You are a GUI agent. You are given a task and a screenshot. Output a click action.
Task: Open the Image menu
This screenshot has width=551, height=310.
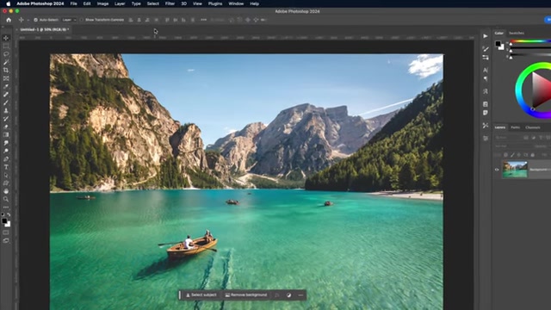[102, 3]
